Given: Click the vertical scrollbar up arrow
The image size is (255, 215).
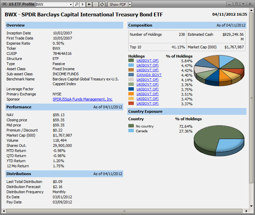Looking at the screenshot, I should 252,10.
